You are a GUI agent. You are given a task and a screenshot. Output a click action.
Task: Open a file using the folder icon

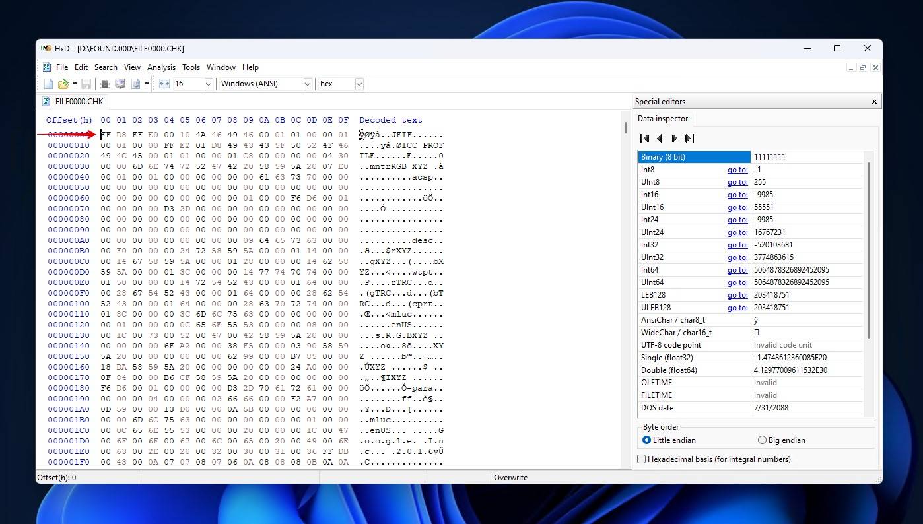pos(63,84)
